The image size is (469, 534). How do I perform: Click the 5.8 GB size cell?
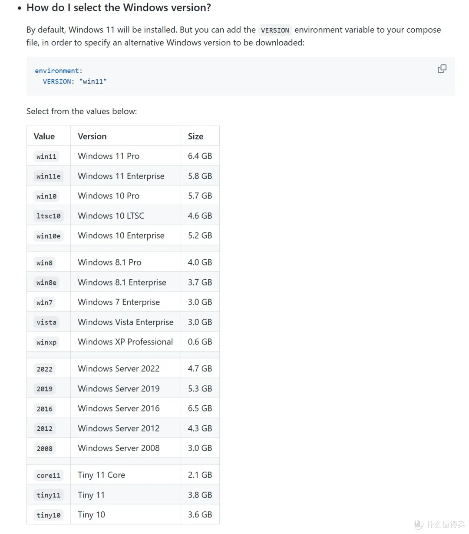click(200, 176)
